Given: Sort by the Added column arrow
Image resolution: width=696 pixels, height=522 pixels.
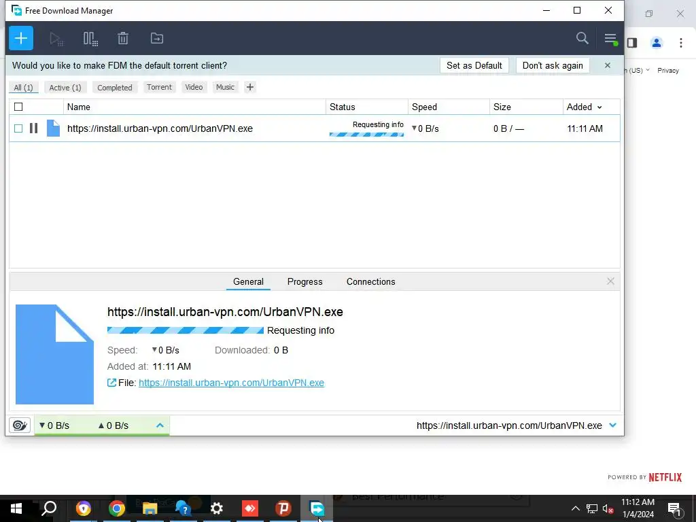Looking at the screenshot, I should tap(599, 107).
